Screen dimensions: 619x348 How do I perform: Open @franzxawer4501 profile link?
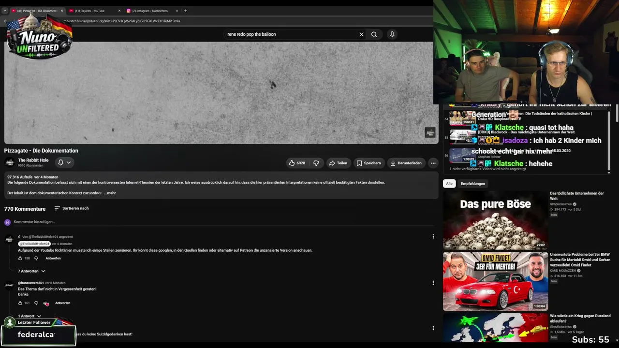(31, 283)
